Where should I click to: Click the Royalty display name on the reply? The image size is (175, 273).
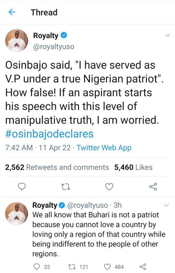(x=44, y=205)
